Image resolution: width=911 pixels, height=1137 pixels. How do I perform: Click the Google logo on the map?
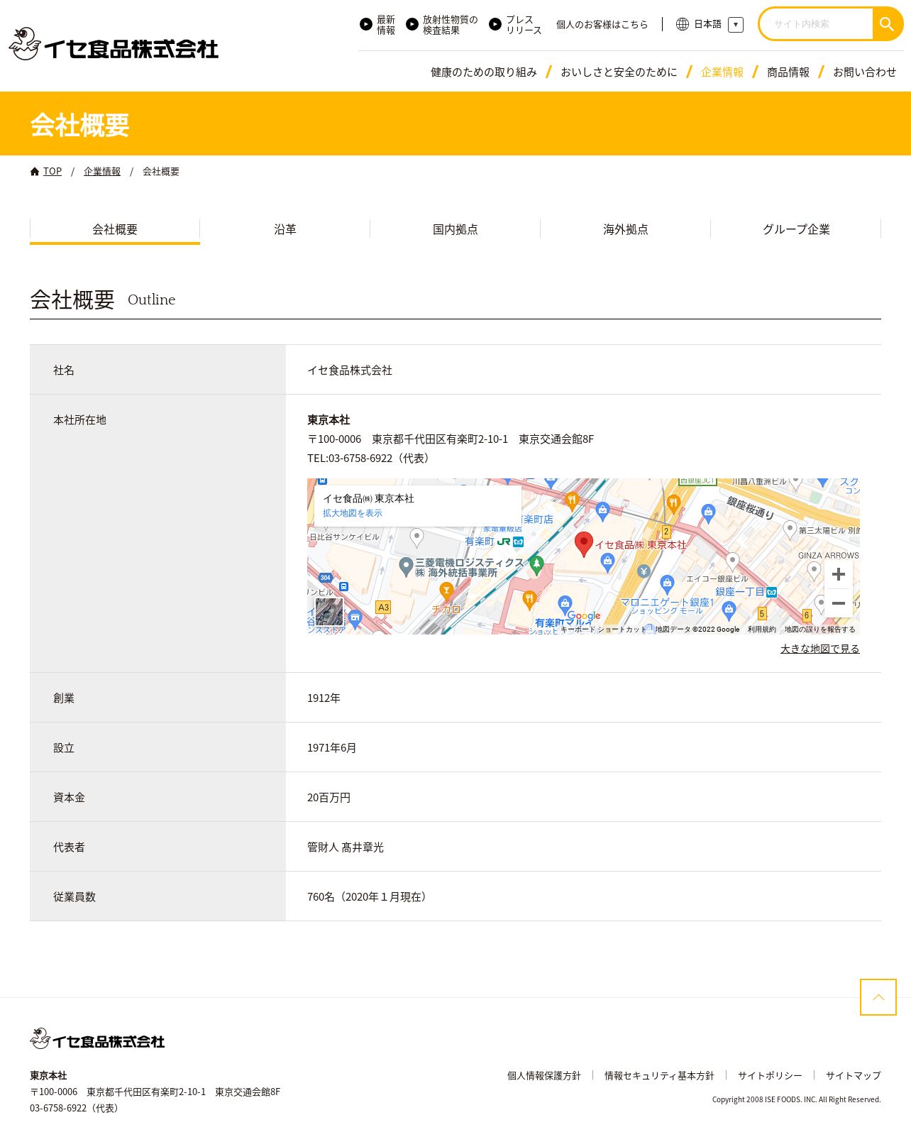coord(584,616)
